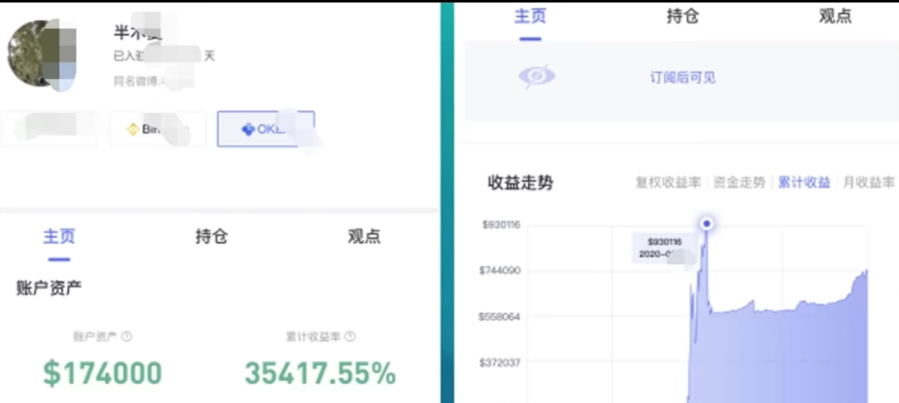Click the 订阅后可见 link
This screenshot has height=403, width=899.
click(x=682, y=78)
